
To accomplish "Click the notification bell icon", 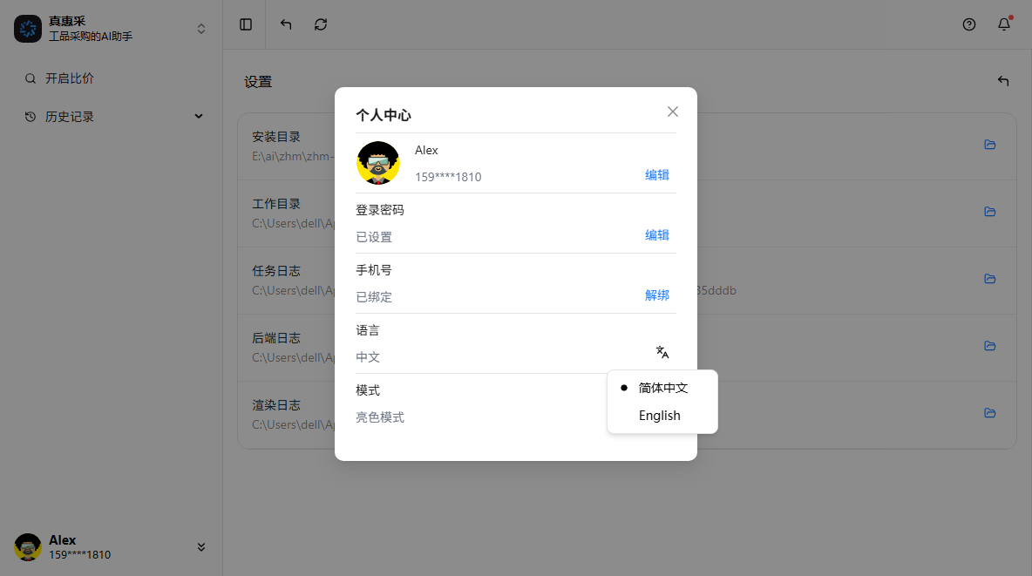I will pyautogui.click(x=1003, y=24).
